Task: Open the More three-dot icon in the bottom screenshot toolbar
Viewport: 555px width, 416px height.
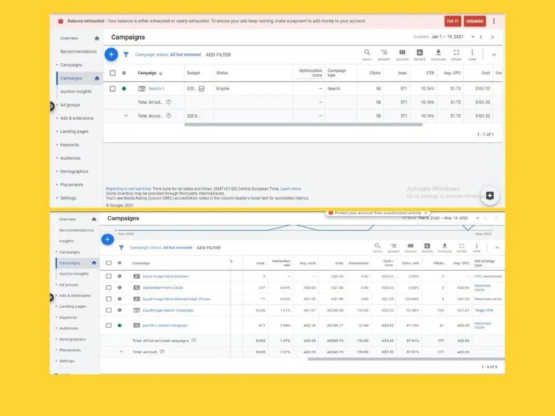Action: point(477,246)
